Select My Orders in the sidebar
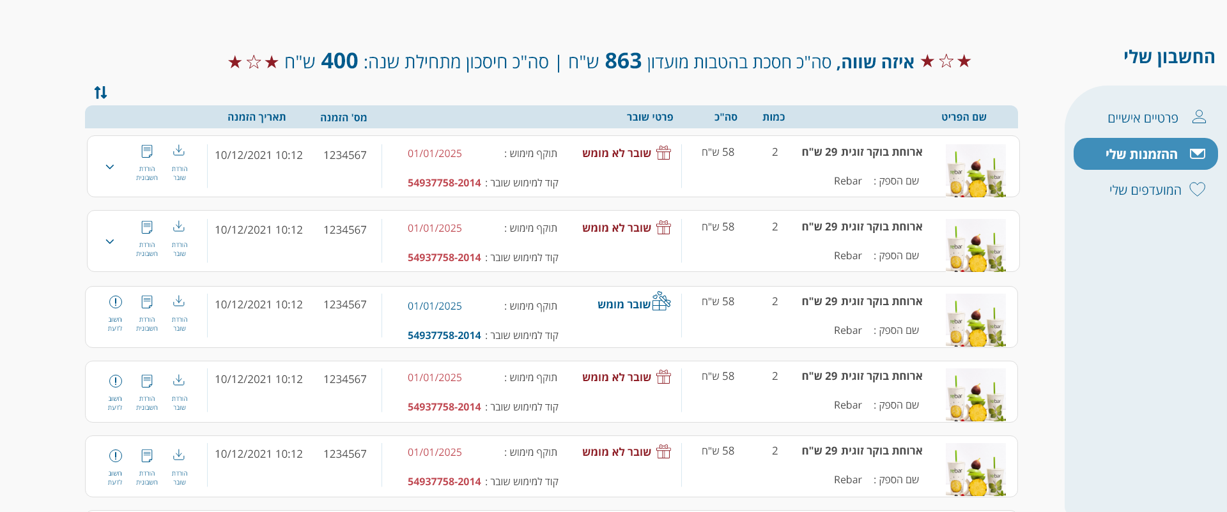 (x=1146, y=154)
